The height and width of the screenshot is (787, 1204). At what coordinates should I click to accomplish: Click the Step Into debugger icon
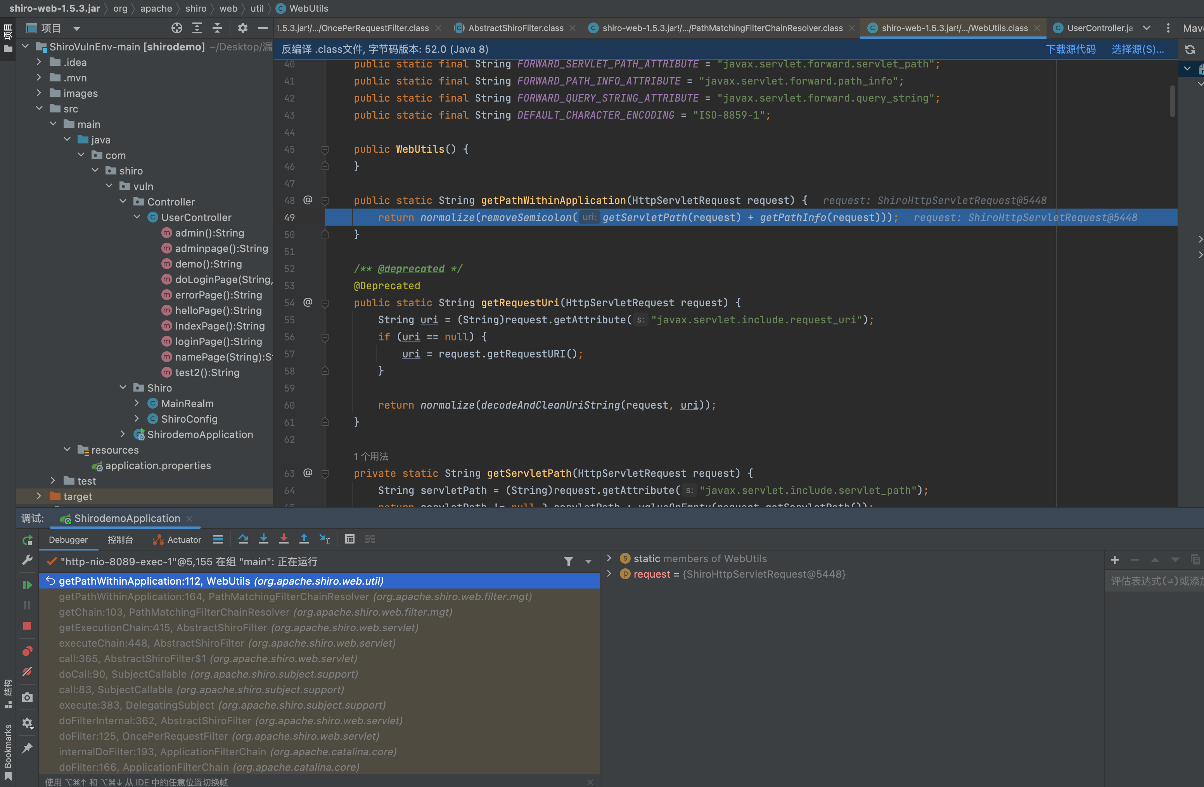(263, 539)
